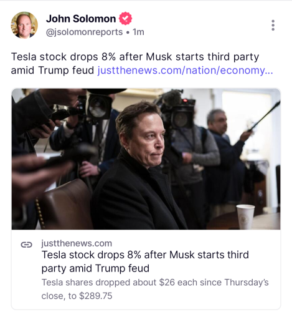292x312 pixels.
Task: Open the card headline about Tesla stock
Action: click(x=145, y=261)
